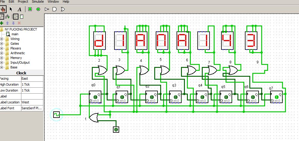This screenshot has width=299, height=141.
Task: Click the seven-segment display showing 4
Action: point(227,41)
